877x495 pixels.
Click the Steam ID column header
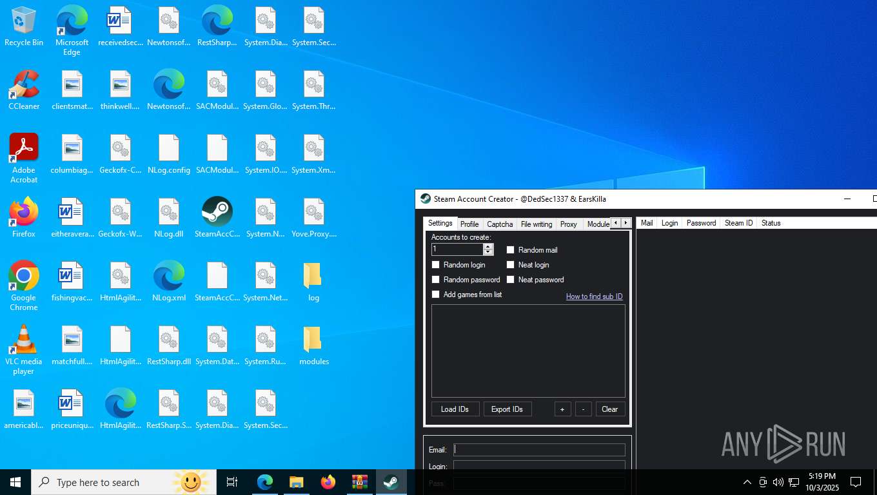click(739, 223)
